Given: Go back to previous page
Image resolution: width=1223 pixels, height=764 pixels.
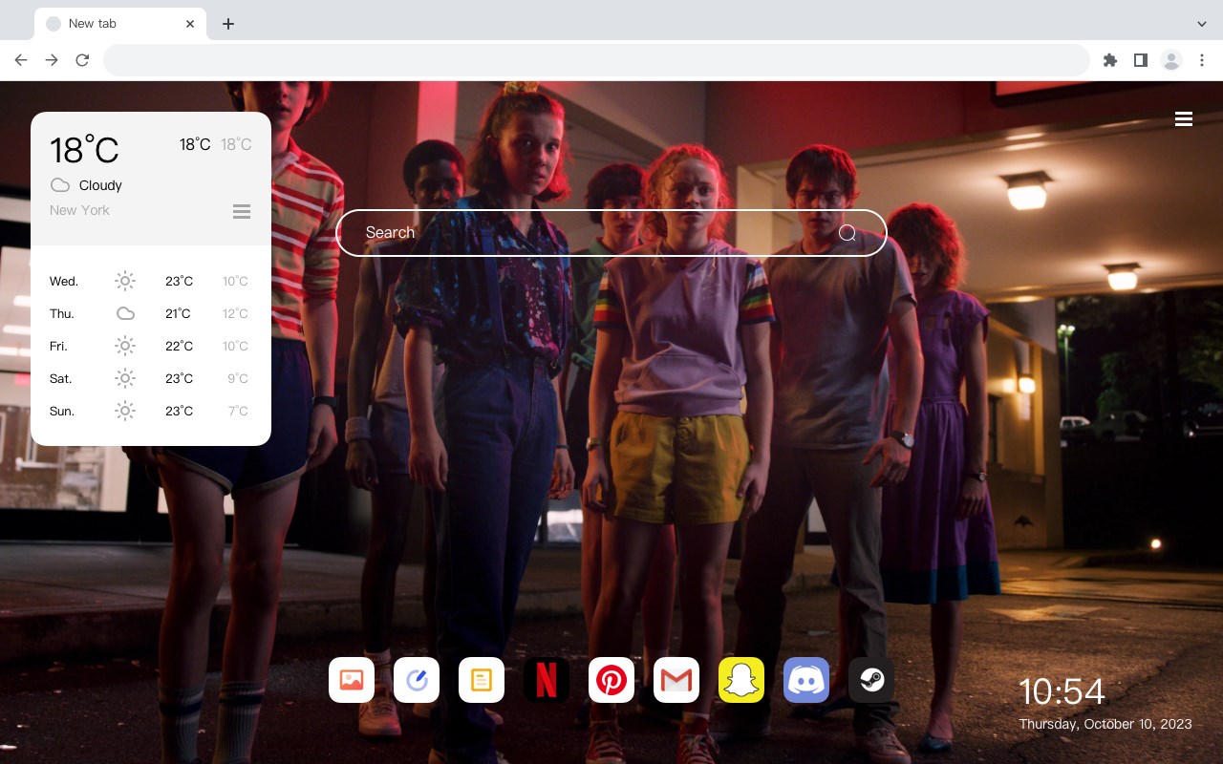Looking at the screenshot, I should pyautogui.click(x=21, y=60).
